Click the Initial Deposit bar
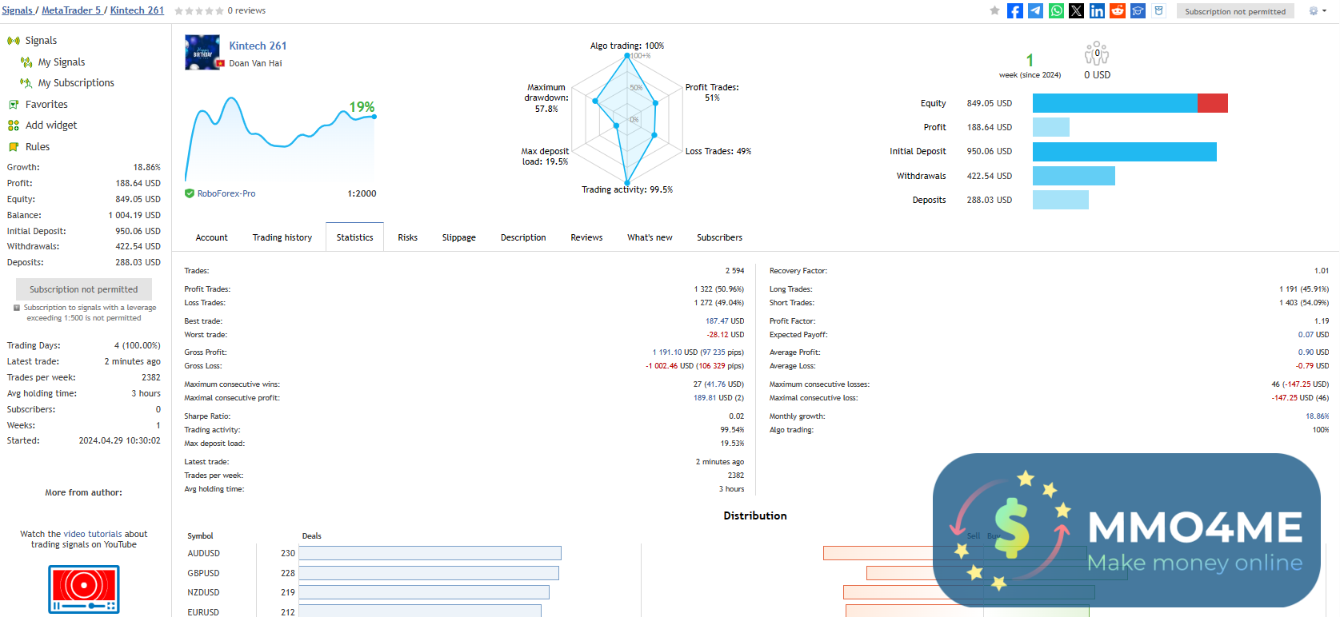1340x617 pixels. (x=1125, y=152)
